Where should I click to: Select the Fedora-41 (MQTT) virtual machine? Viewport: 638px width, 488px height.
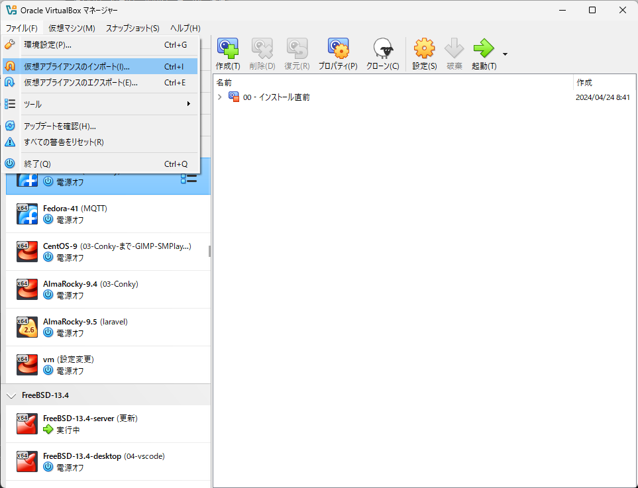(108, 214)
